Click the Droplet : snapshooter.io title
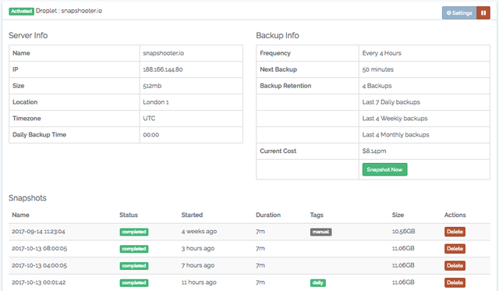Viewport: 499px width, 291px height. [x=69, y=11]
